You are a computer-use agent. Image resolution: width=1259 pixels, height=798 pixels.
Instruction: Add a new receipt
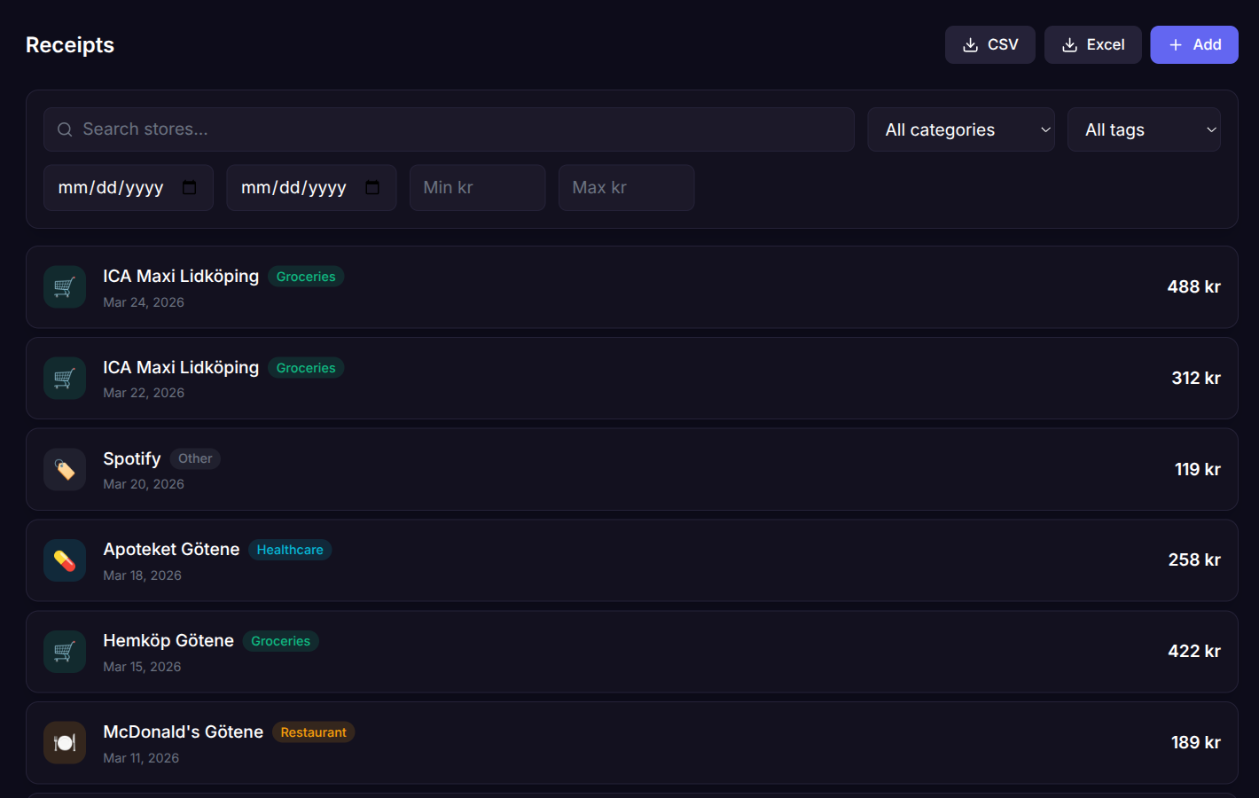tap(1193, 44)
